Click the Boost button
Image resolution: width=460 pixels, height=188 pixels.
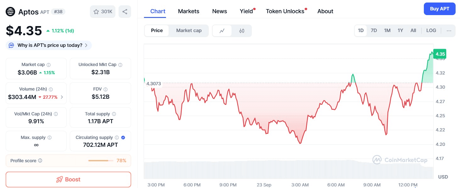click(x=68, y=180)
